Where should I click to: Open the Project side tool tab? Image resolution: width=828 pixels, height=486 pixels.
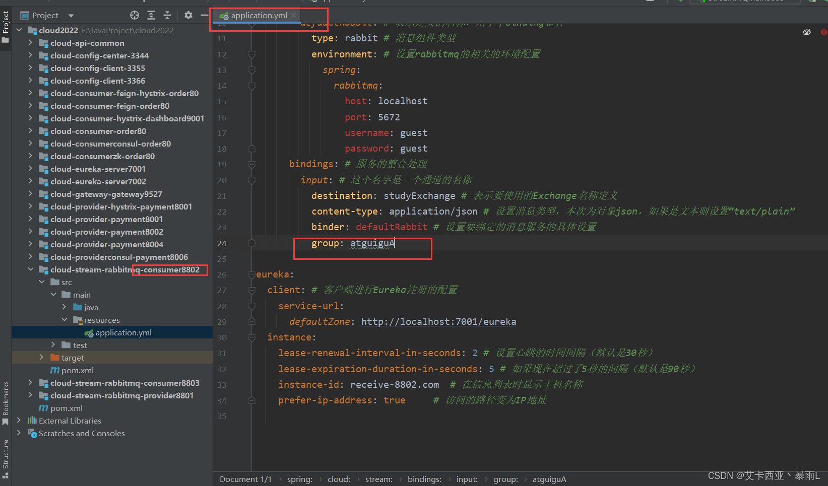[6, 26]
